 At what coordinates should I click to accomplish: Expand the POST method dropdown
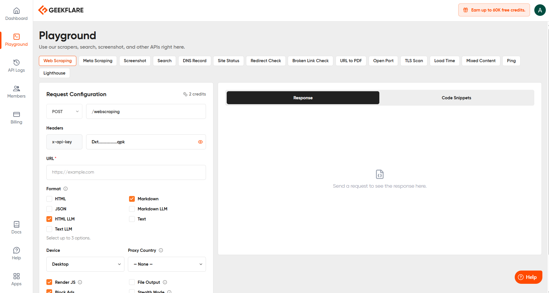click(64, 111)
